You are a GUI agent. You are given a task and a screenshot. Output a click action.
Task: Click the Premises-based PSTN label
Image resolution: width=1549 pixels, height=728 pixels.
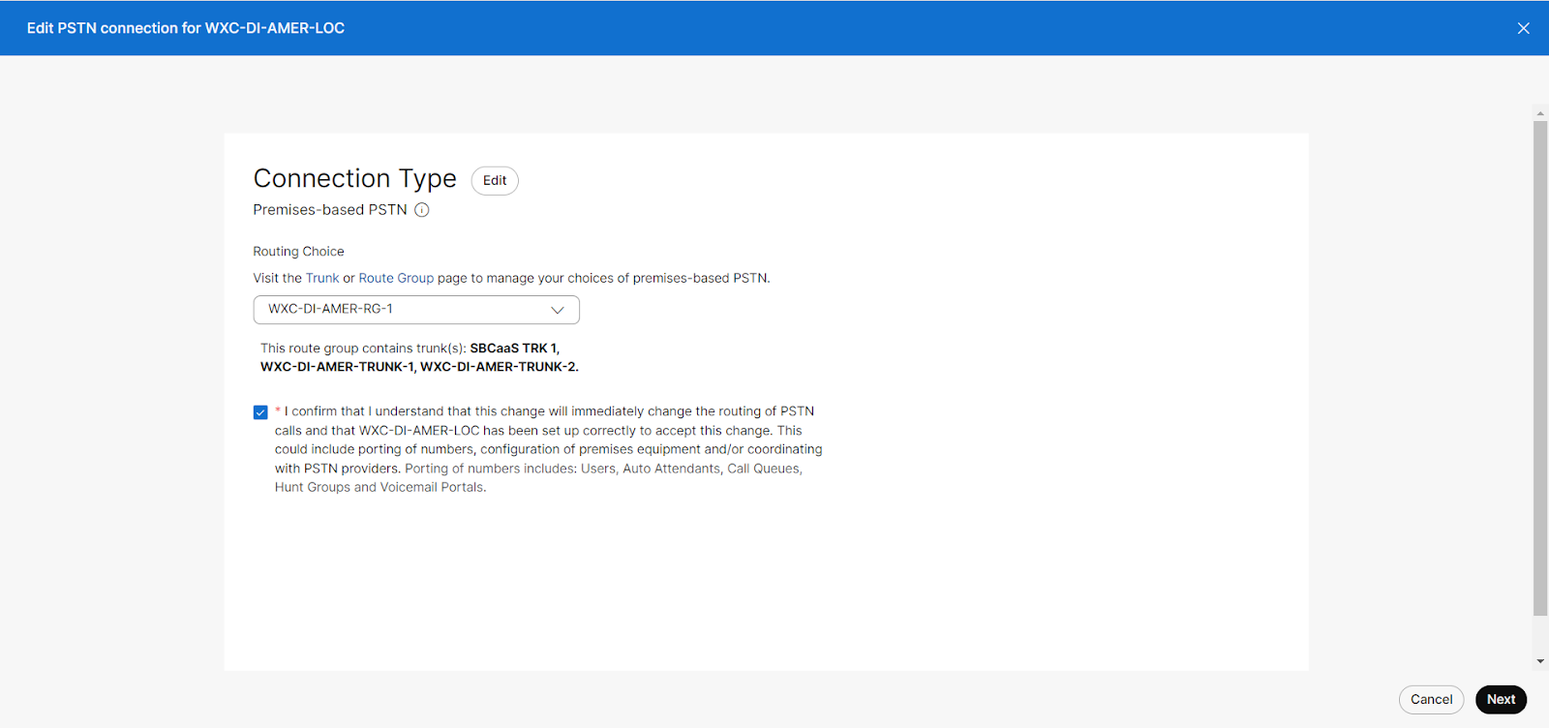330,210
